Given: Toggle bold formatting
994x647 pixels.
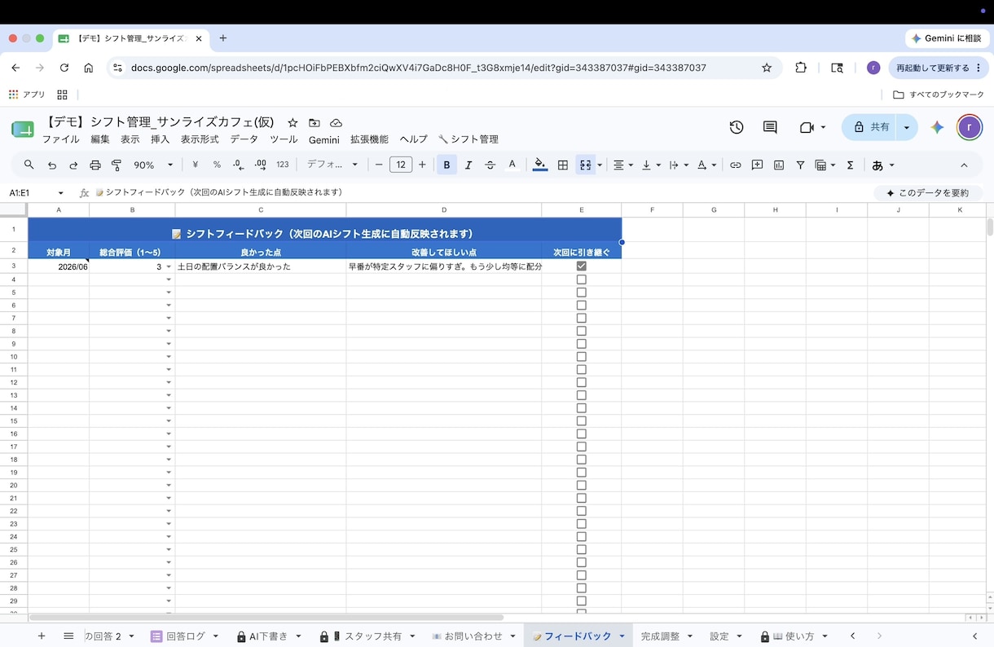Looking at the screenshot, I should coord(446,165).
